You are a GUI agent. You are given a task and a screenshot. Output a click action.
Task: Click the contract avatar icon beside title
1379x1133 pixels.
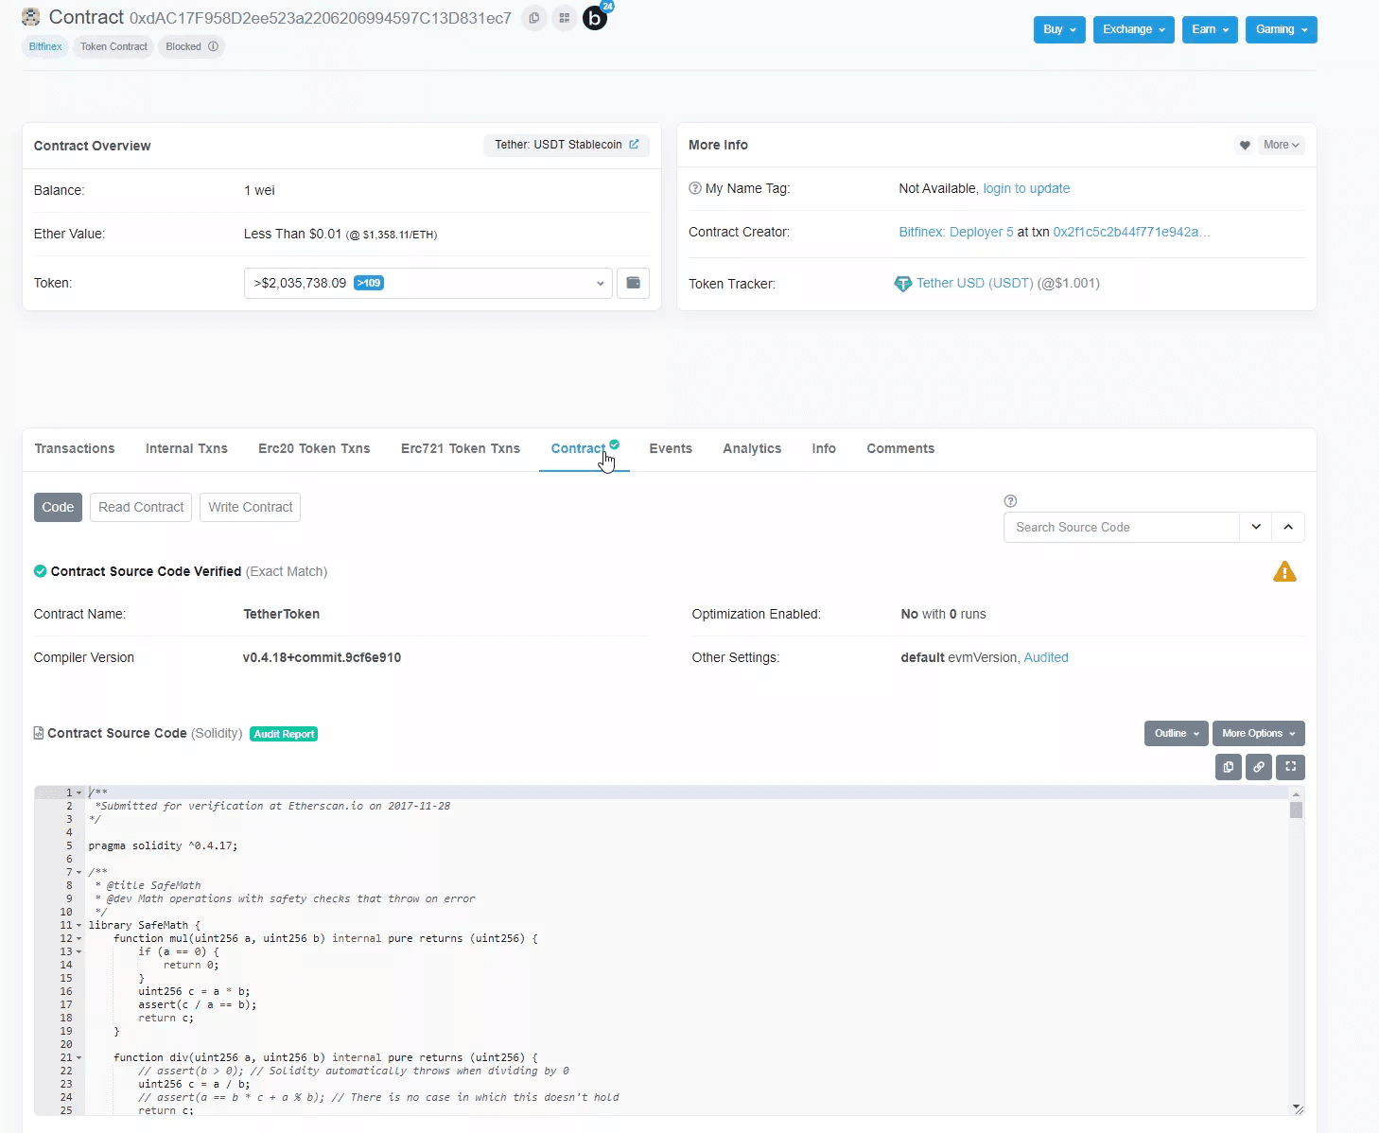31,17
